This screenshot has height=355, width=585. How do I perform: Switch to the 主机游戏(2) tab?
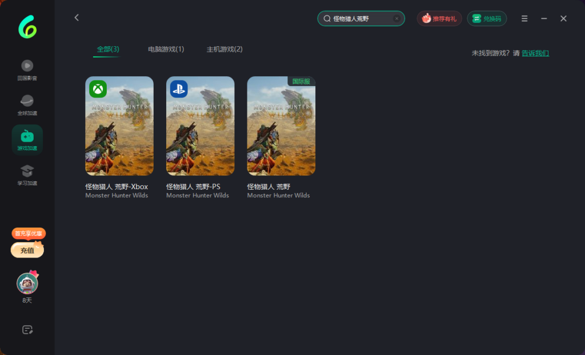225,50
